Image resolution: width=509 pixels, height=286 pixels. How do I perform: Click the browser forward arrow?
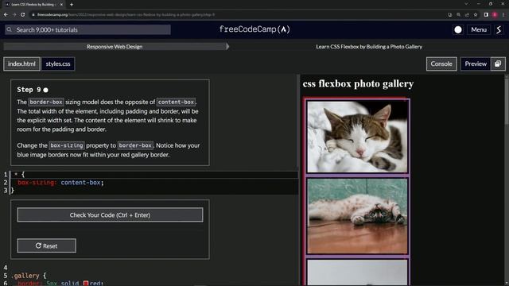[14, 14]
